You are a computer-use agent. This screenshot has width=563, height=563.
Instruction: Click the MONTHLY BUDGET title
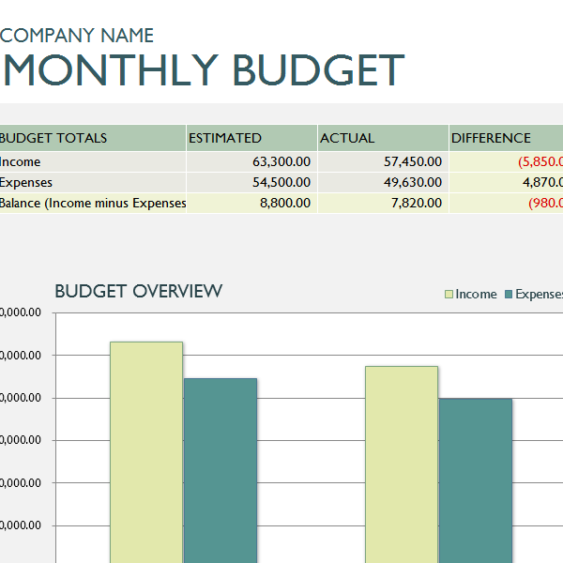[204, 70]
